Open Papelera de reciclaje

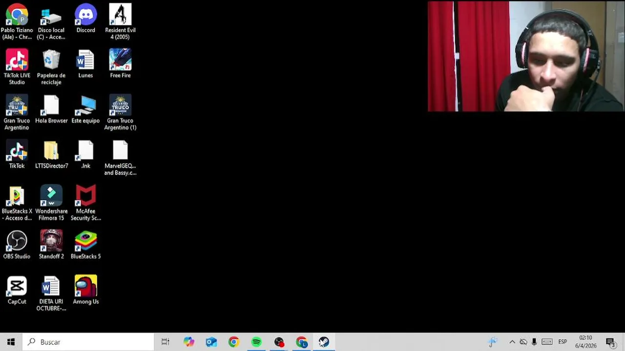coord(51,67)
